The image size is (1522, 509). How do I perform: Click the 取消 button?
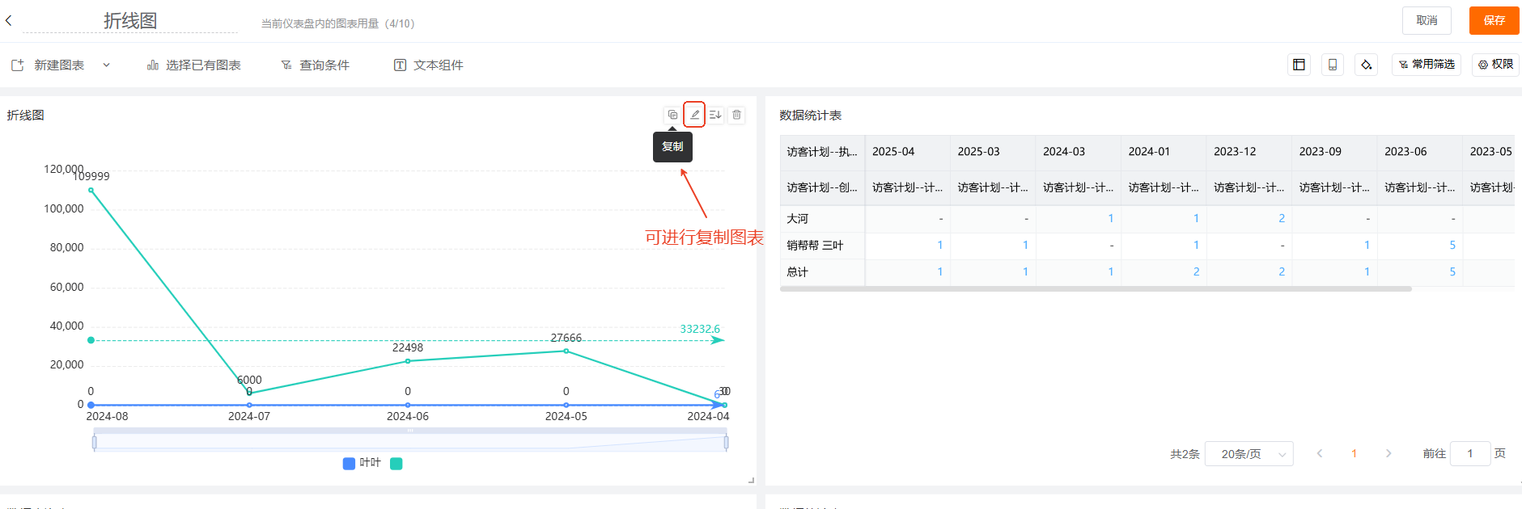(x=1427, y=20)
